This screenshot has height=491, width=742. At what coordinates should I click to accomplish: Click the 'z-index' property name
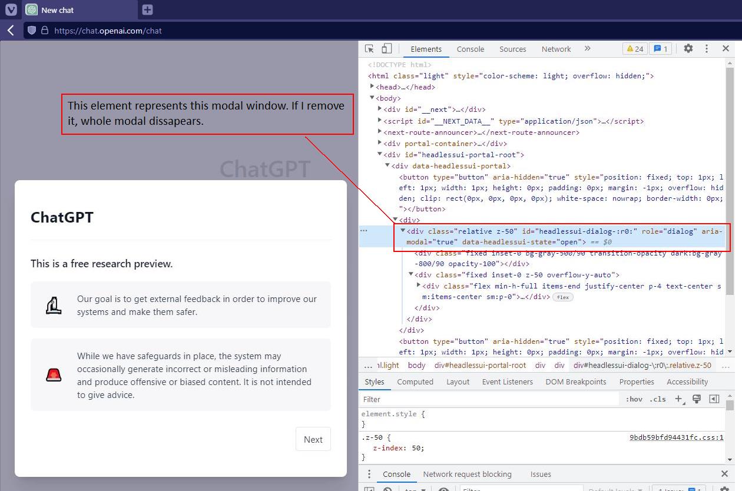[387, 447]
